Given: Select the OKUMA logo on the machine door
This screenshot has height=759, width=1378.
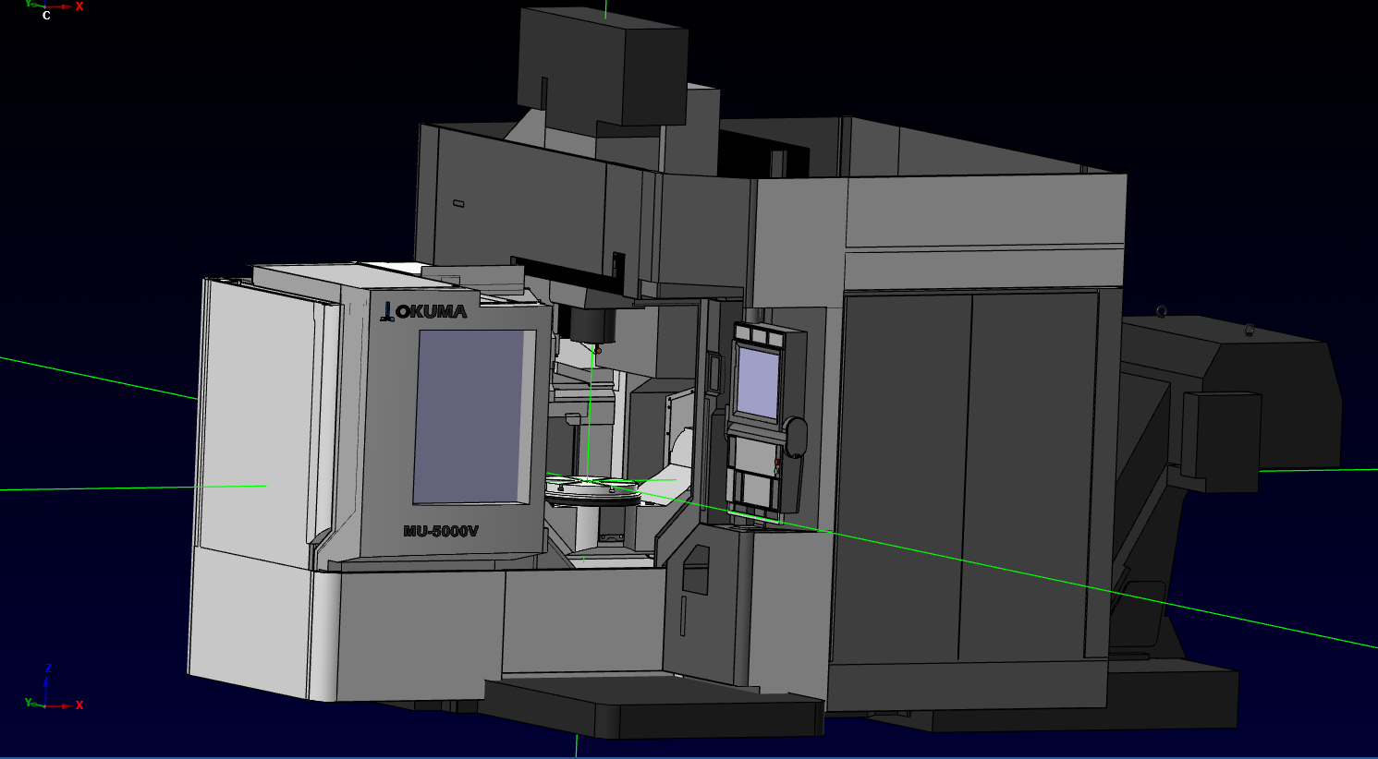Looking at the screenshot, I should (x=424, y=311).
